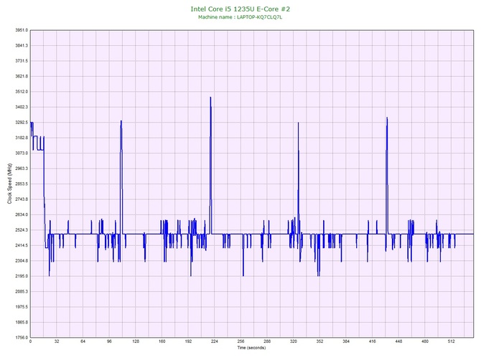Click the 'Machine name : LAPTOP-KQ7CLQ7L' subtitle

click(240, 17)
